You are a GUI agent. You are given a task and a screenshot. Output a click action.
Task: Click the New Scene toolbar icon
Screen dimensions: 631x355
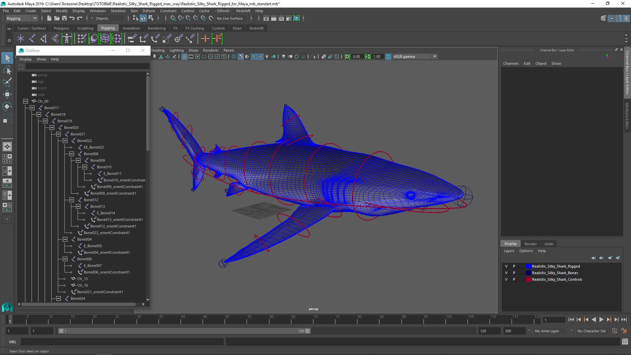(49, 18)
